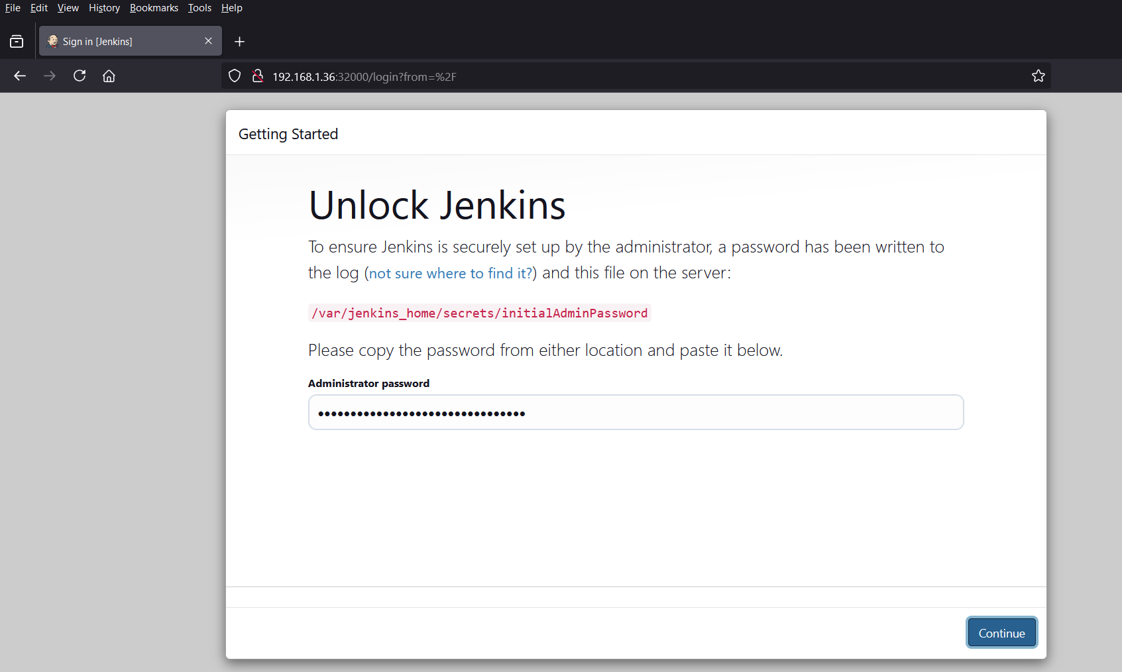Image resolution: width=1122 pixels, height=672 pixels.
Task: Bookmark this page with the star
Action: (x=1038, y=76)
